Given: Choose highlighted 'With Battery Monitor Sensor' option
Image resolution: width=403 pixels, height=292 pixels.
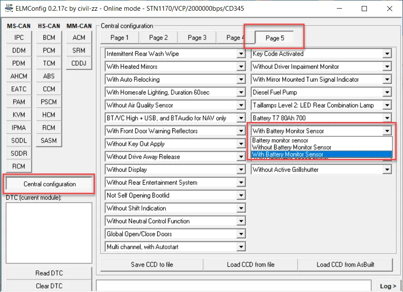Looking at the screenshot, I should 288,155.
